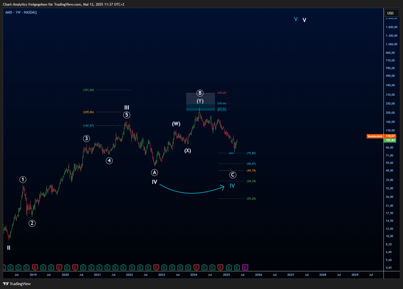
Task: Select the circled A wave label
Action: [154, 173]
